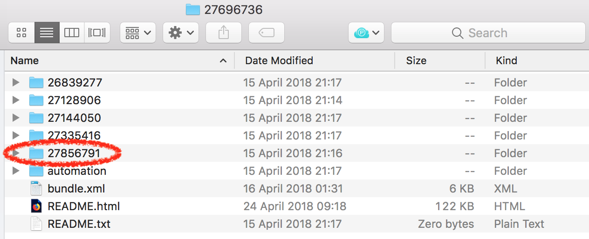Select the circled 27856791 folder
The height and width of the screenshot is (239, 589).
[74, 153]
